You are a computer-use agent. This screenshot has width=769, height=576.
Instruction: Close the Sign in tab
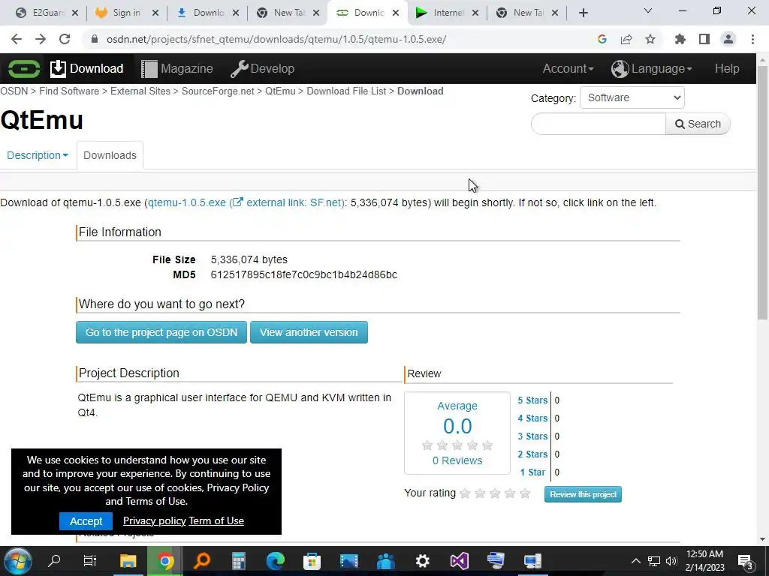(155, 13)
